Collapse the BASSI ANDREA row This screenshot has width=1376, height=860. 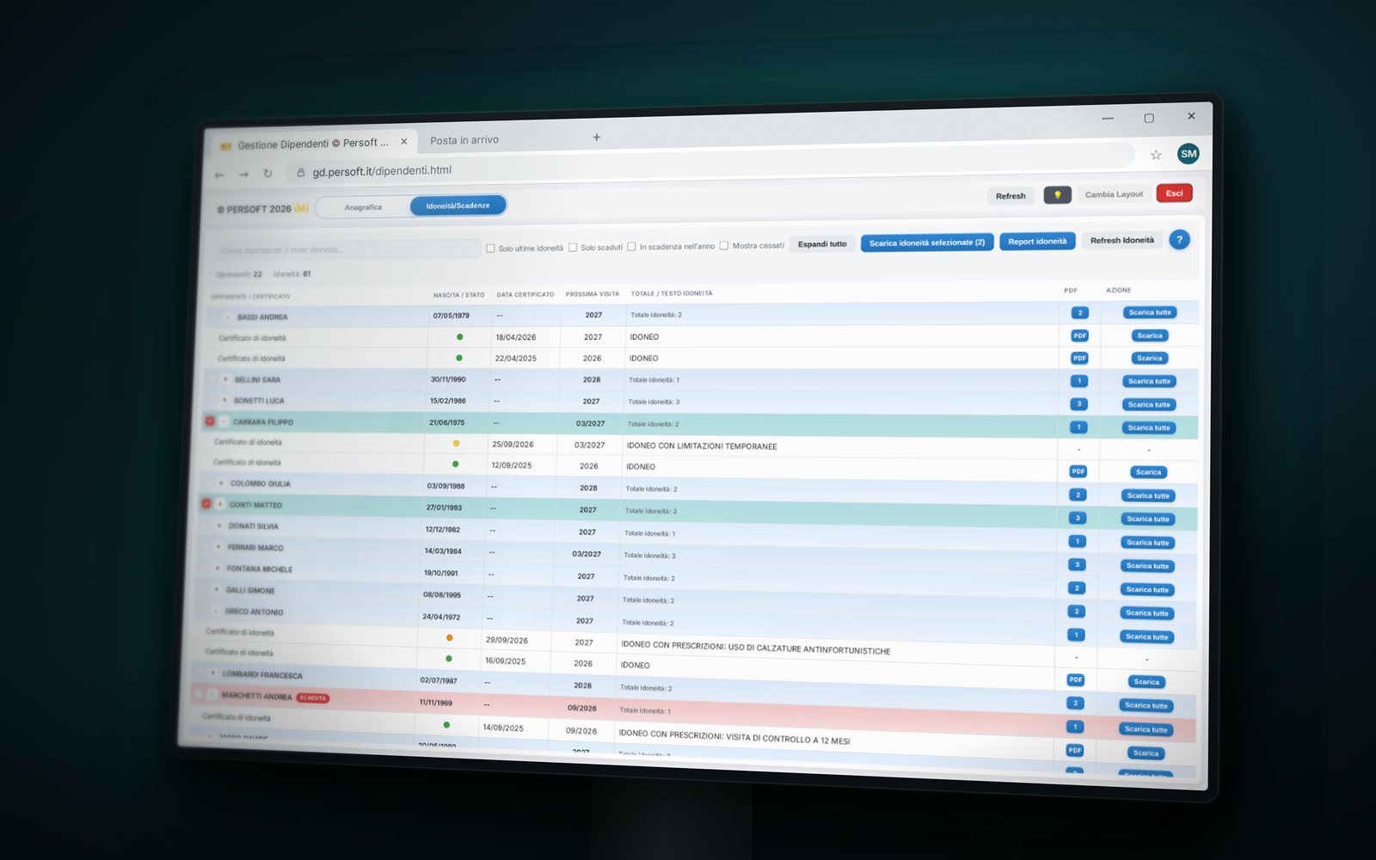click(228, 317)
